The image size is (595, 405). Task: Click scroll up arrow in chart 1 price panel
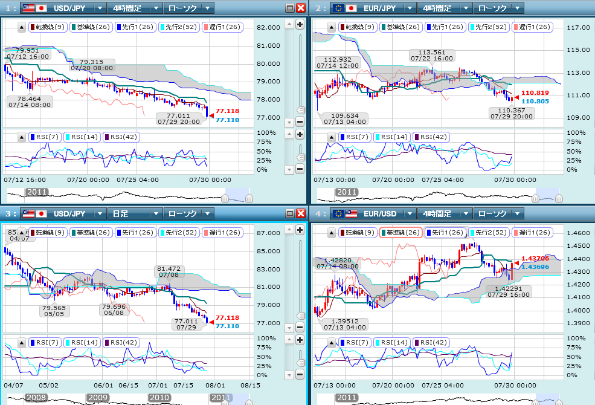tap(289, 24)
